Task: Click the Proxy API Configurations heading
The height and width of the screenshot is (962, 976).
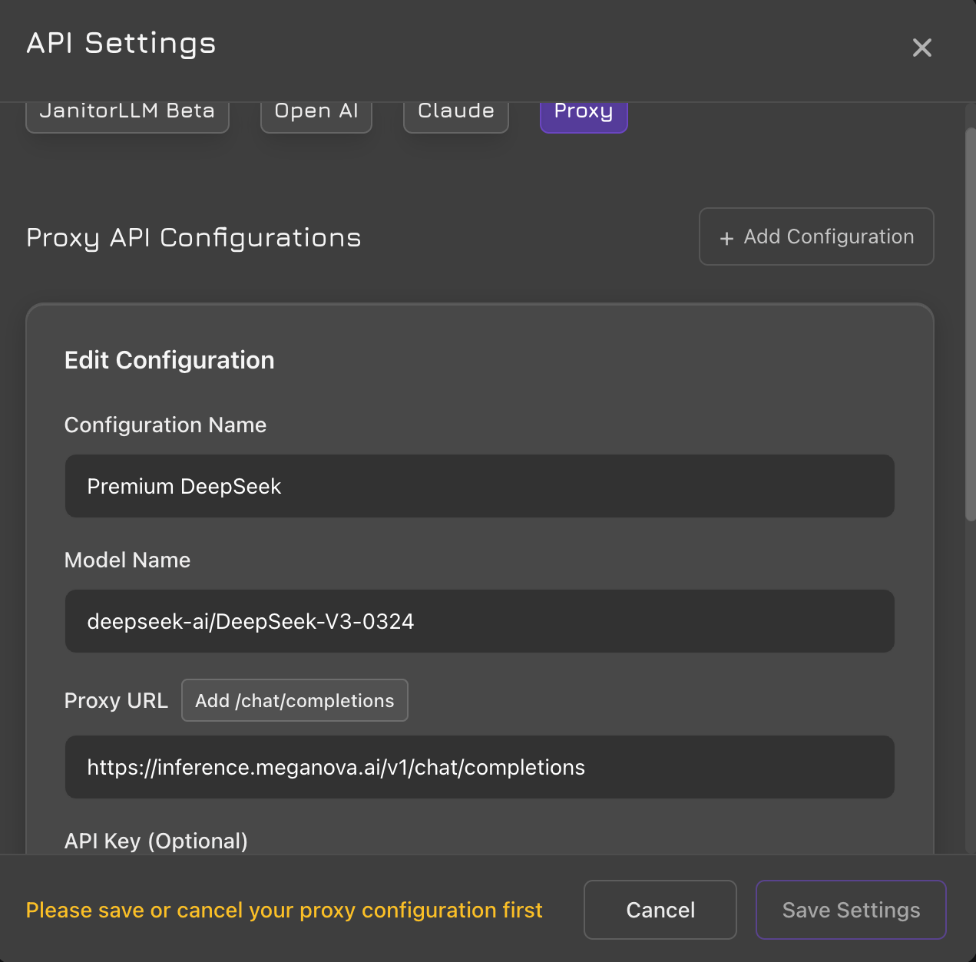Action: coord(194,238)
